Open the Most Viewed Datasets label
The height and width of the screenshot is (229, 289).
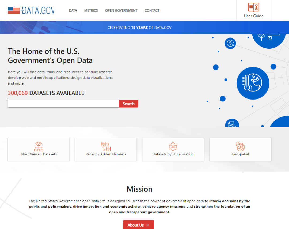(x=39, y=154)
